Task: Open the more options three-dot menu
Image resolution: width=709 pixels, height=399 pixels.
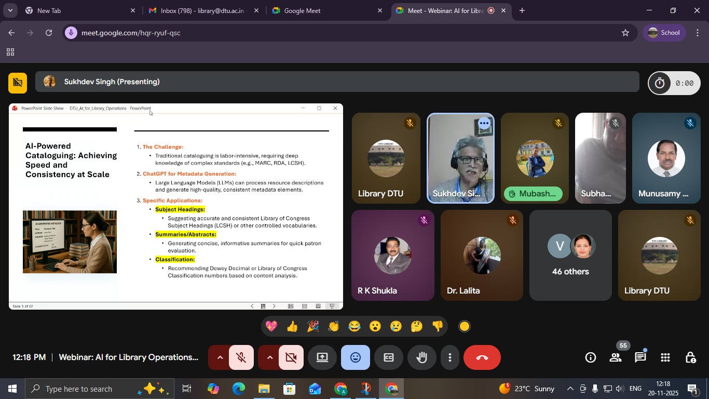Action: [450, 357]
